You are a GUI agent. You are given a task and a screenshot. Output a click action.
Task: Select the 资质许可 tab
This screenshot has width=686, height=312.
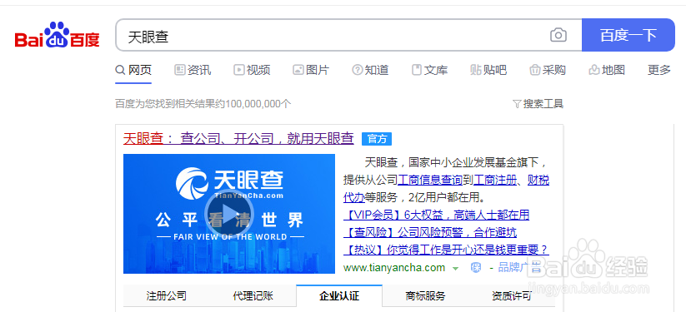[512, 296]
